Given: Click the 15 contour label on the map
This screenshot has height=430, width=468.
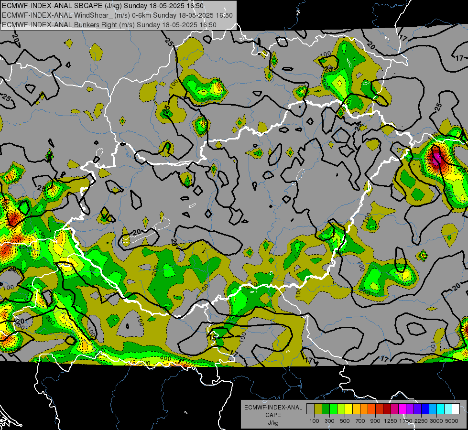Looking at the screenshot, I should click(212, 337).
